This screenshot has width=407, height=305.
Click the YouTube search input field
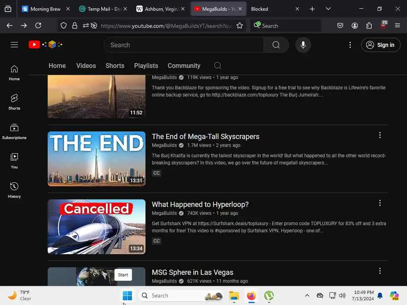(x=184, y=45)
